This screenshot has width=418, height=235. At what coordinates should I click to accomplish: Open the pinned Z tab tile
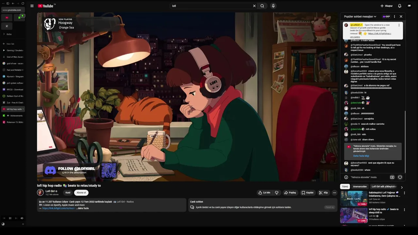[x=7, y=26]
